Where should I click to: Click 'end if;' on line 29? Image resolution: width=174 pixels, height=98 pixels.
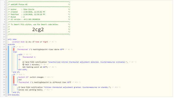pos(16,72)
